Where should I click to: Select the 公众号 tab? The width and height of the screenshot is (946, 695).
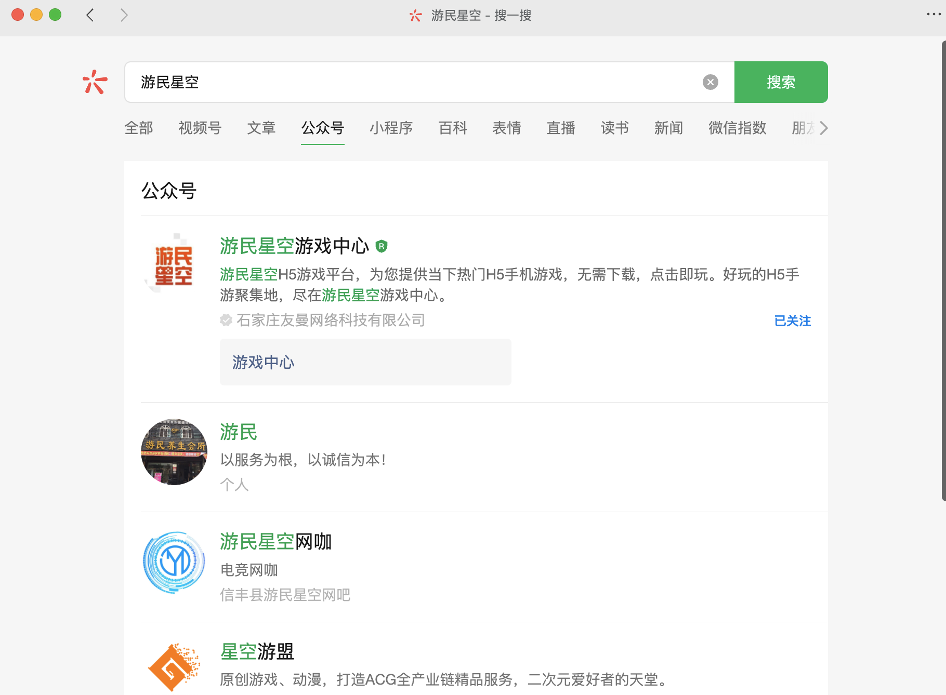323,128
